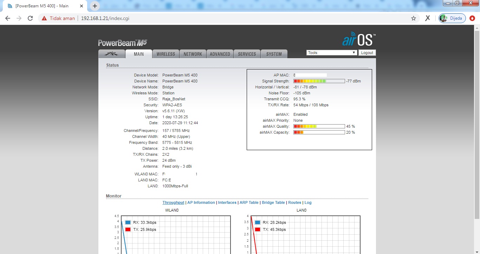Click the airMAX Capacity bar
480x254 pixels.
click(x=319, y=132)
